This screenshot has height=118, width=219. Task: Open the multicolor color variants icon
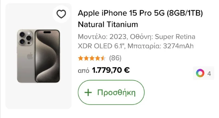pos(200,73)
